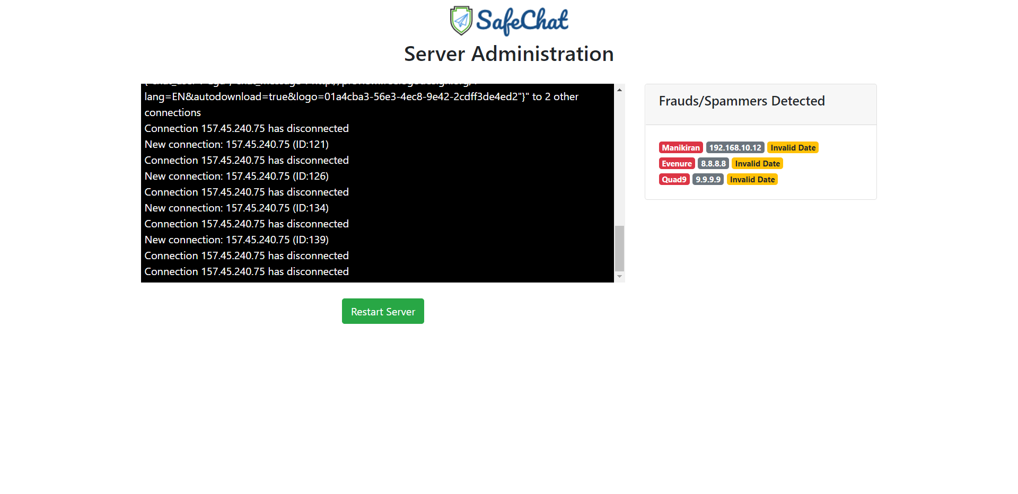
Task: Click Invalid Date badge in Quad9 row
Action: (752, 180)
